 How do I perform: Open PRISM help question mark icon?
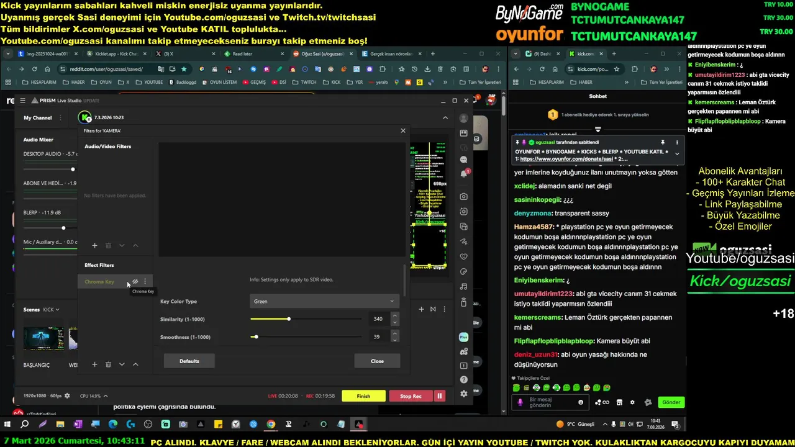coord(464,379)
